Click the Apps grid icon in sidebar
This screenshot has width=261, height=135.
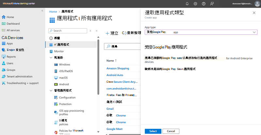4,44
